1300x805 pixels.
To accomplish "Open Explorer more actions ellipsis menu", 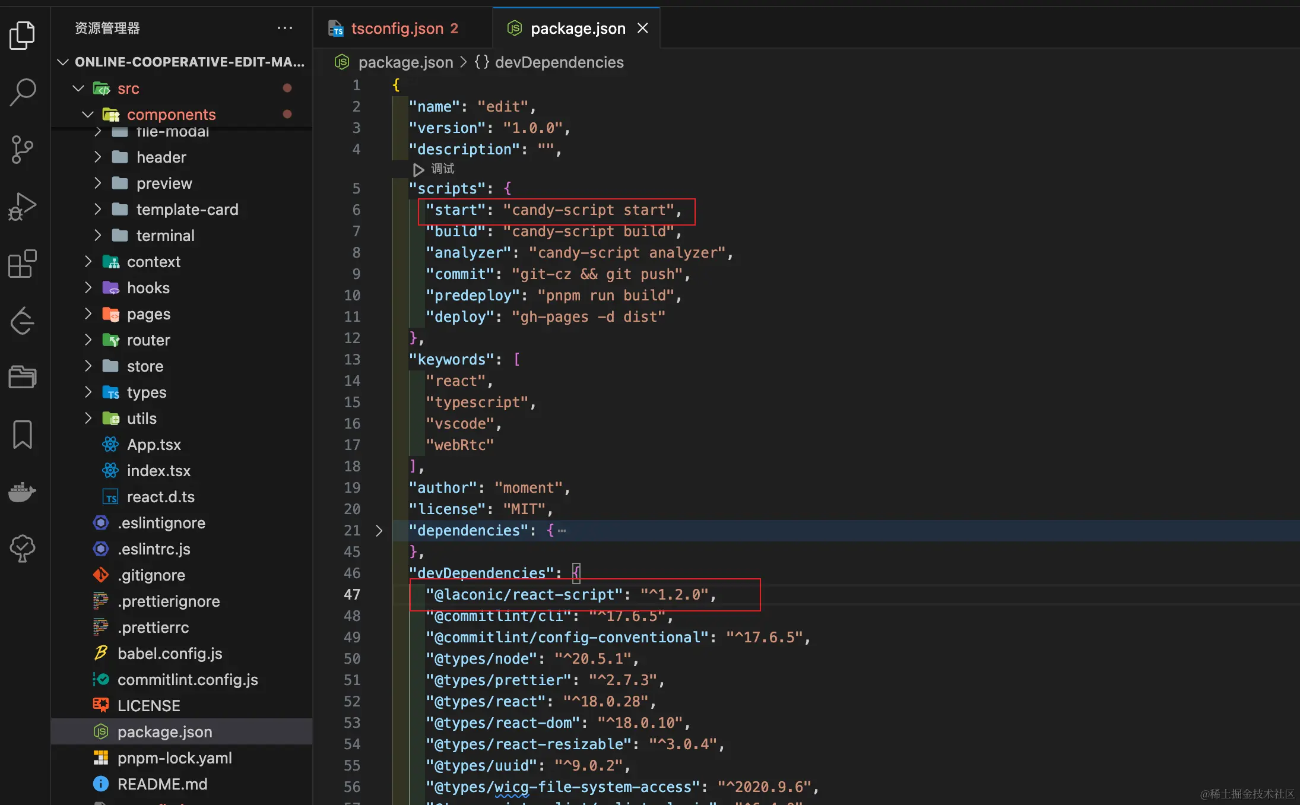I will (285, 28).
